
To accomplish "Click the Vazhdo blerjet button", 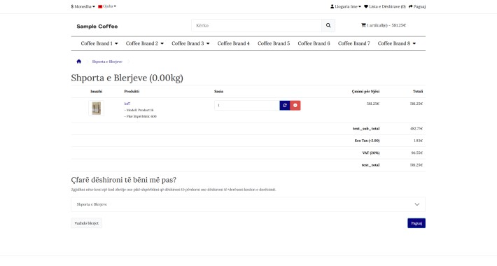I will click(87, 223).
